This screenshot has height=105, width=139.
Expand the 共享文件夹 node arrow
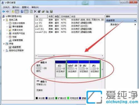pyautogui.click(x=7, y=30)
